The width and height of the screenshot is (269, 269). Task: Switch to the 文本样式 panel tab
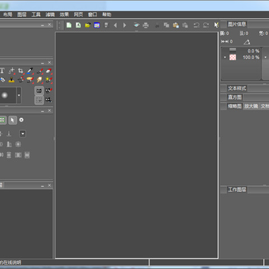(237, 88)
